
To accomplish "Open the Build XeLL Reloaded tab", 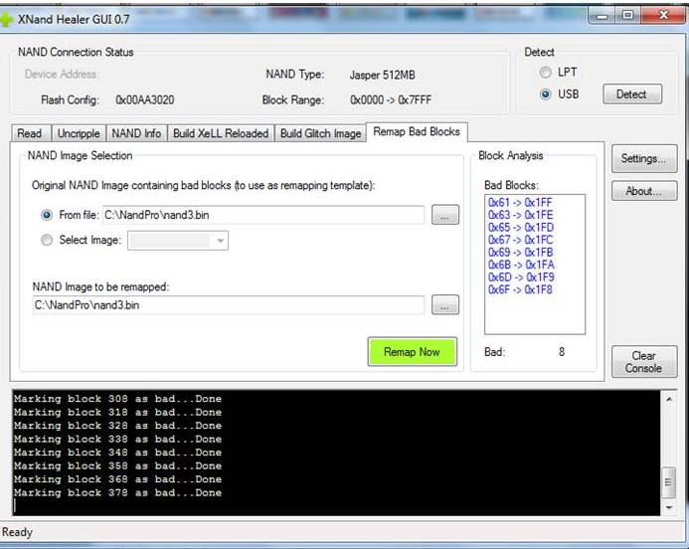I will [x=221, y=133].
